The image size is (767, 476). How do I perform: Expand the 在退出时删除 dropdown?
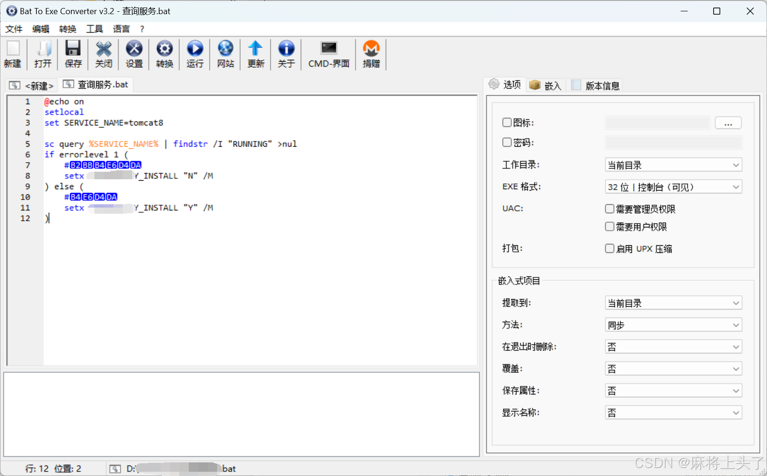tap(674, 347)
